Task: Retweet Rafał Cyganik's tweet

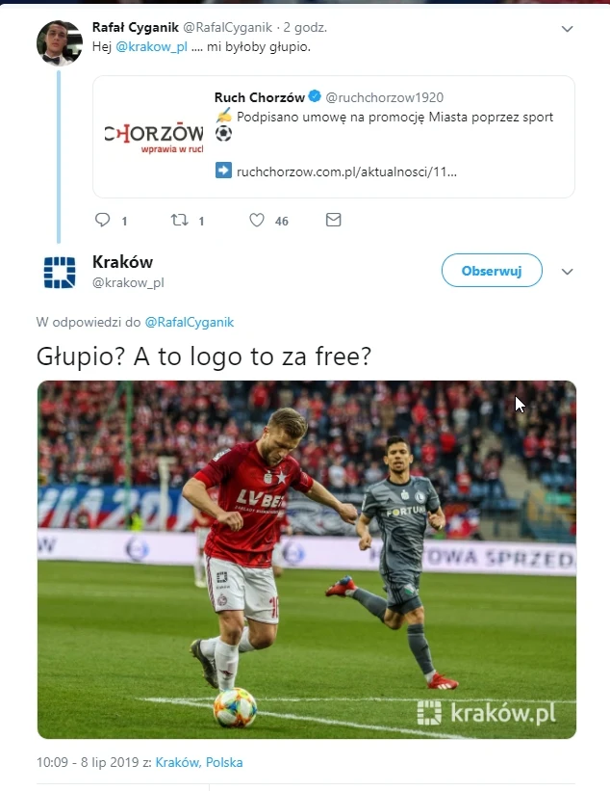Action: [x=179, y=220]
